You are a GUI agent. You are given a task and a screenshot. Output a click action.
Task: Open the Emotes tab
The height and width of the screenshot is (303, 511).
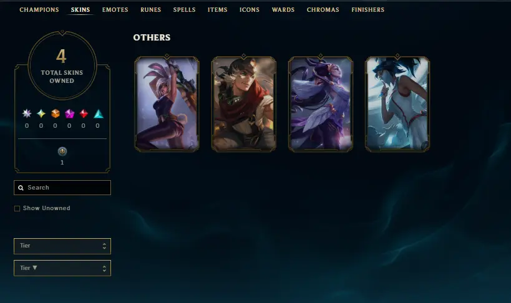115,10
